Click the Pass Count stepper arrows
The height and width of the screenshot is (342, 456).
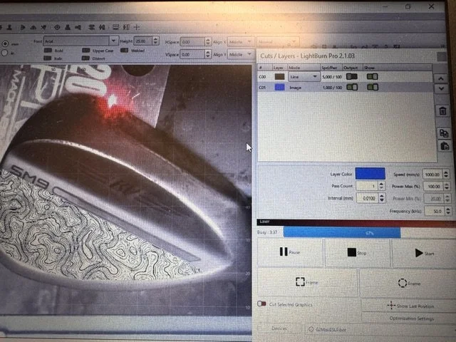tap(381, 185)
